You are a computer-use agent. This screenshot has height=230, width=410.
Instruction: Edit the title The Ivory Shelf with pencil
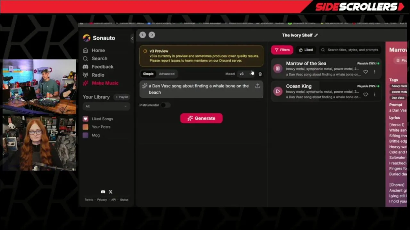pos(316,35)
